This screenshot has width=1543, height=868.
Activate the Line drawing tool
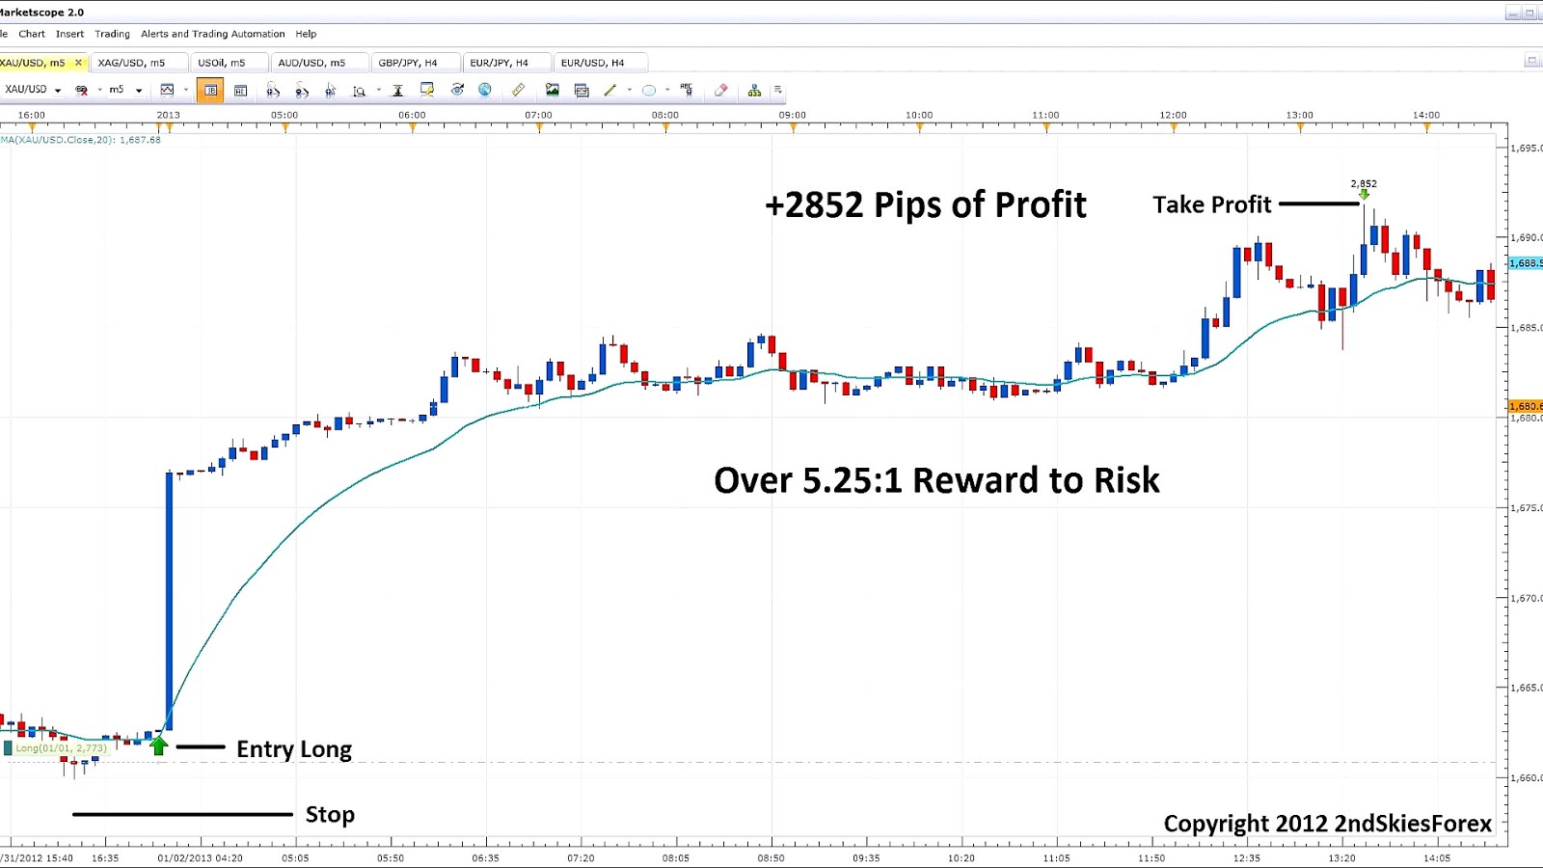click(609, 90)
